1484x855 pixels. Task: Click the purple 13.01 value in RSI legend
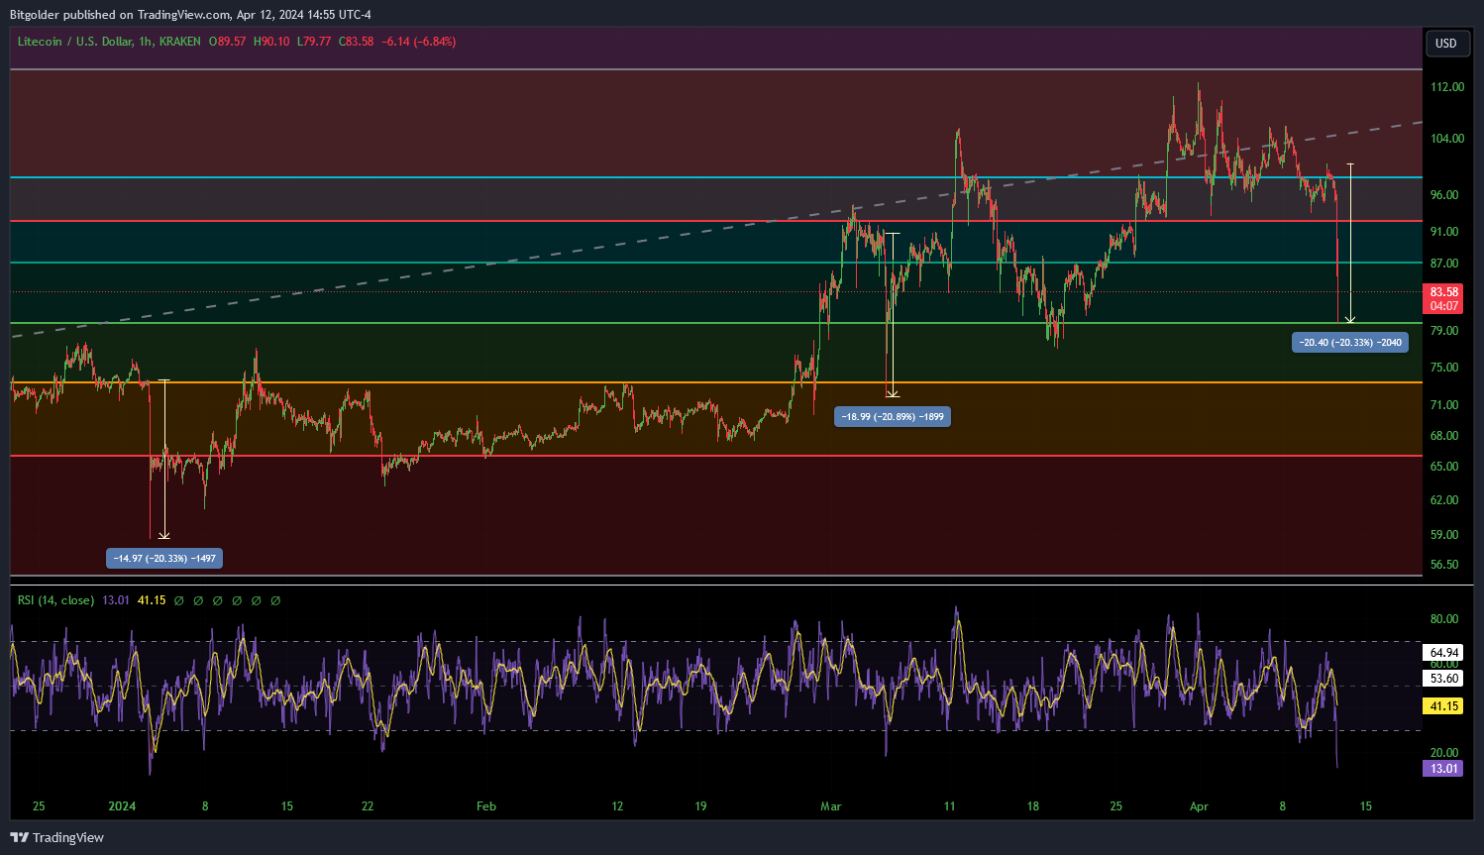(x=116, y=600)
